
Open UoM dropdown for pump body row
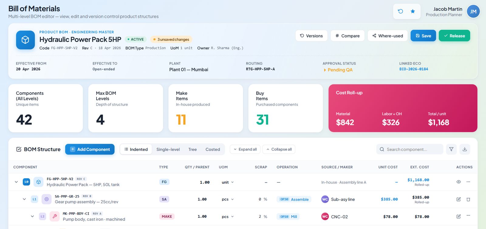pyautogui.click(x=228, y=217)
